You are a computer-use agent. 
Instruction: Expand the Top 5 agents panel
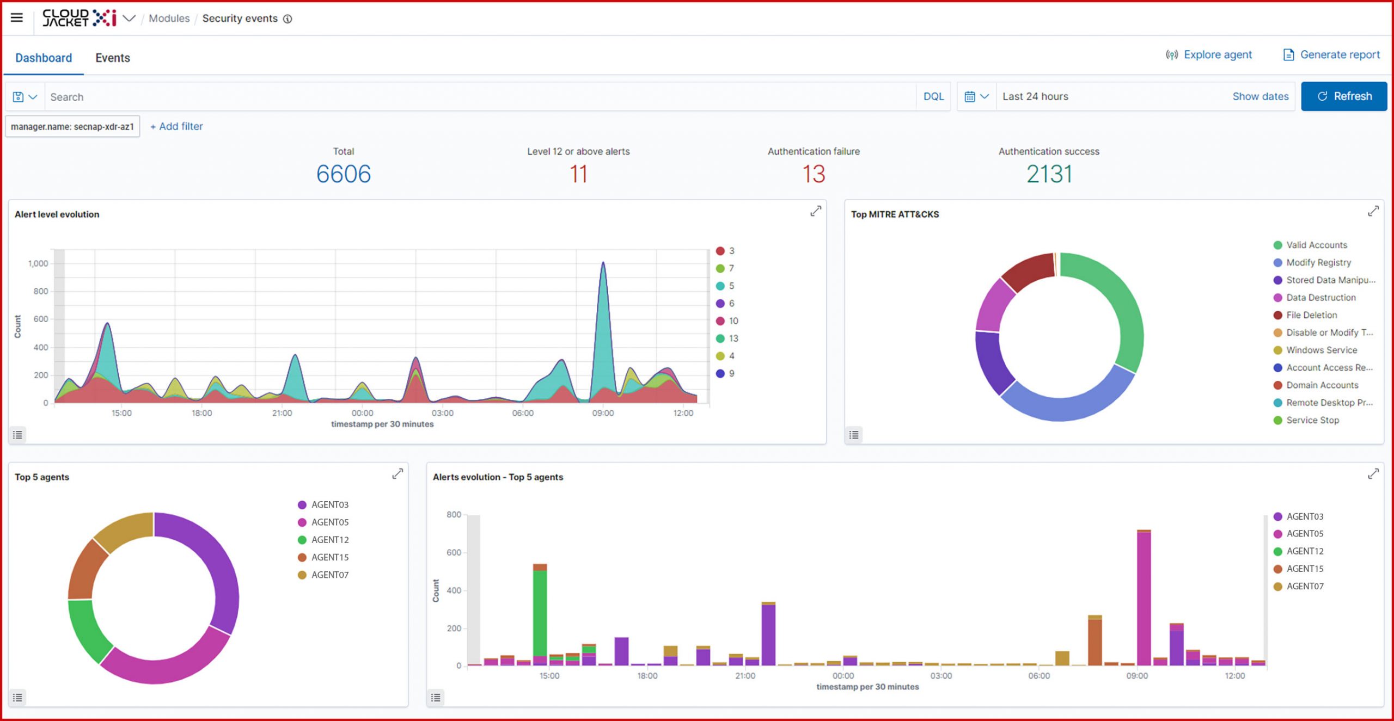tap(398, 474)
